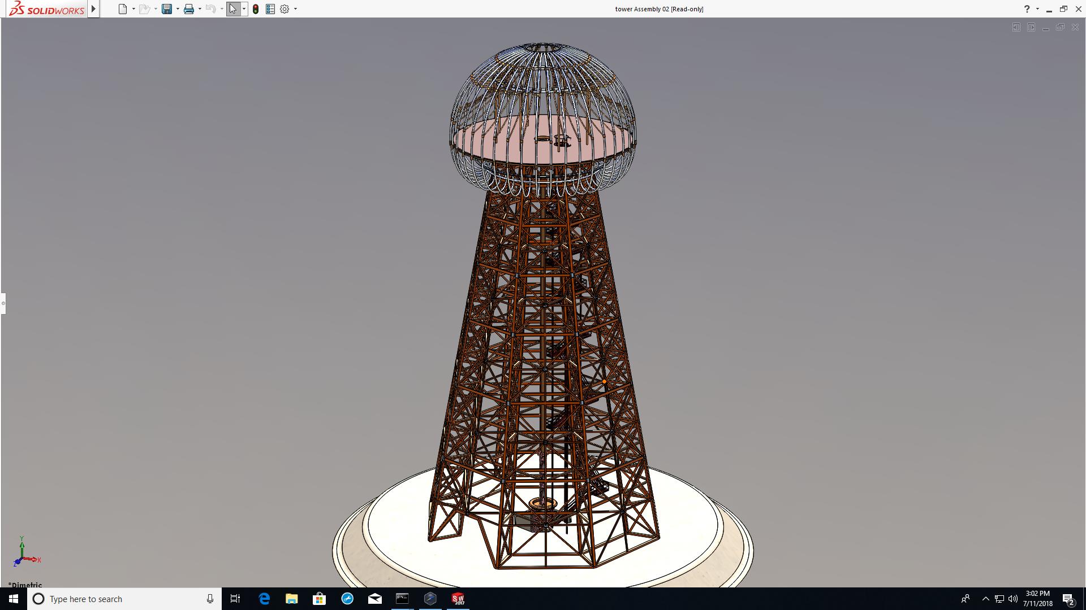Click the Rebuild traffic light icon
Image resolution: width=1086 pixels, height=610 pixels.
(x=256, y=9)
